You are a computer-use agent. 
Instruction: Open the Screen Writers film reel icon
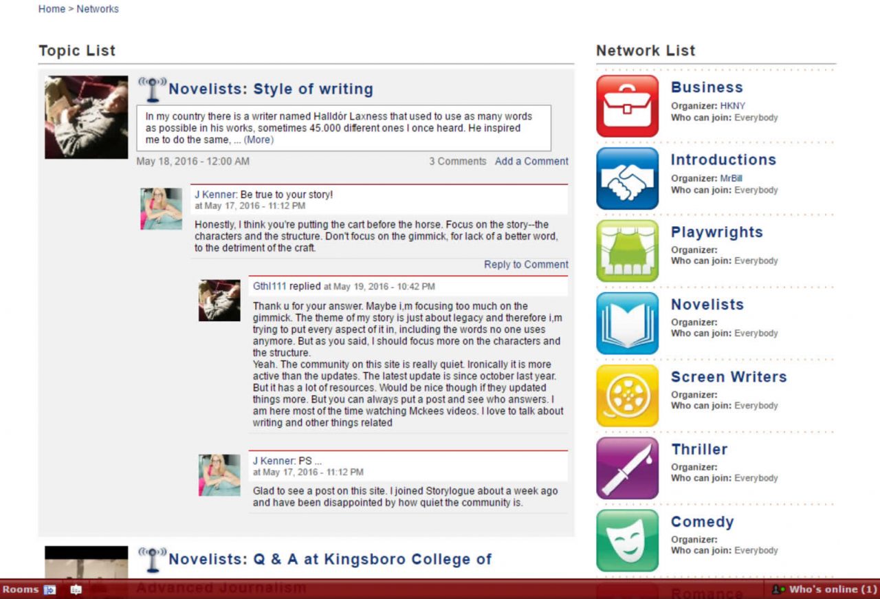coord(627,395)
